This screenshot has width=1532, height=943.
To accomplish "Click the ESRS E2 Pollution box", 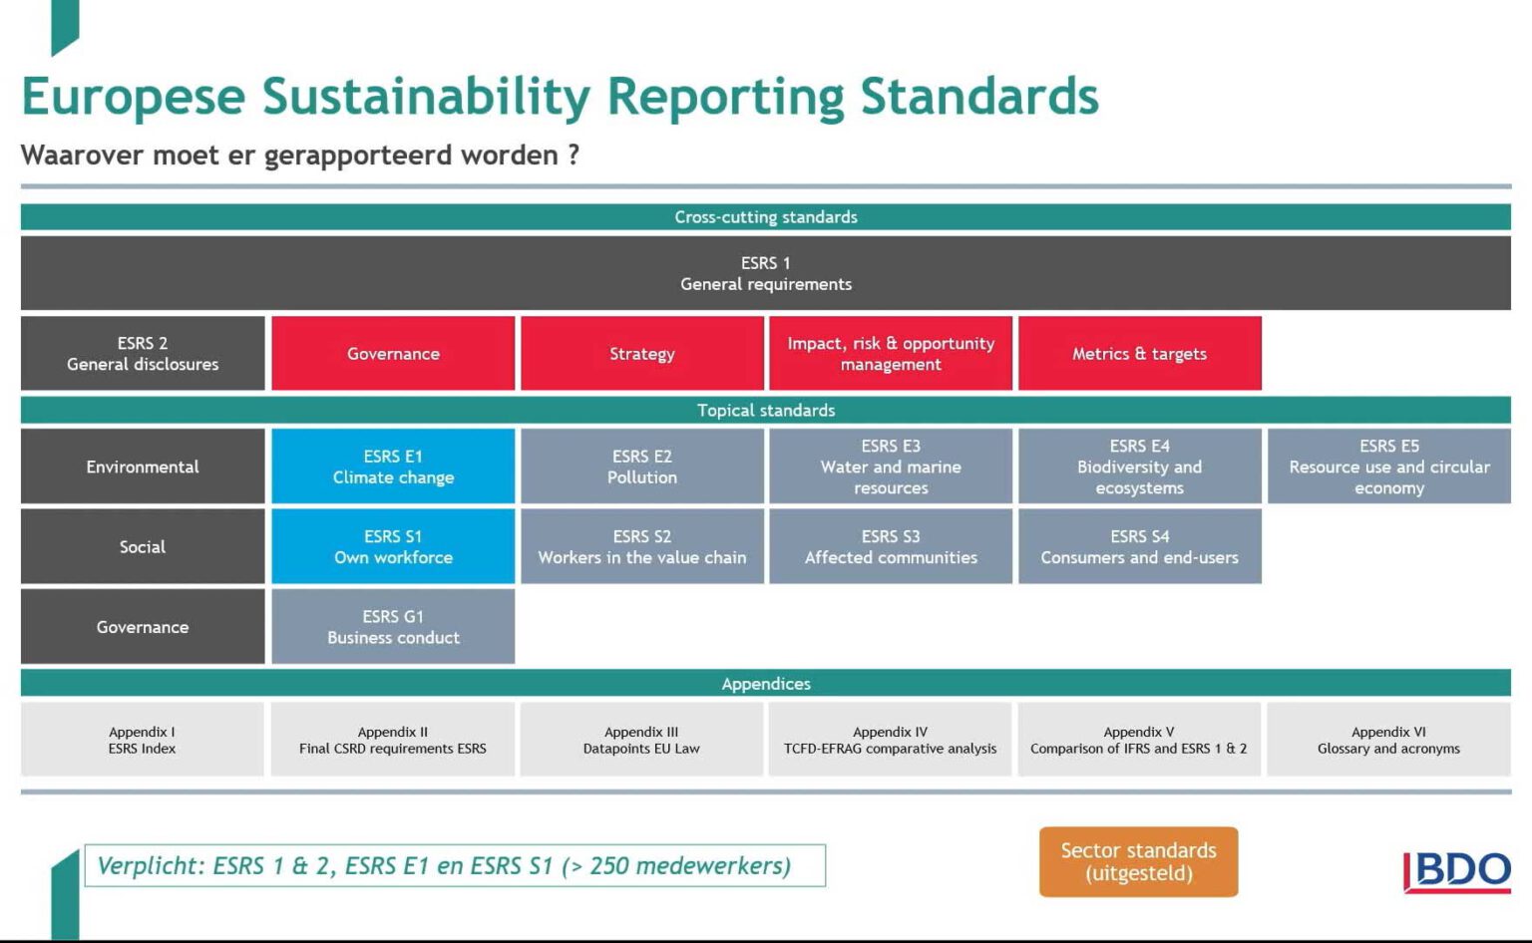I will [641, 467].
